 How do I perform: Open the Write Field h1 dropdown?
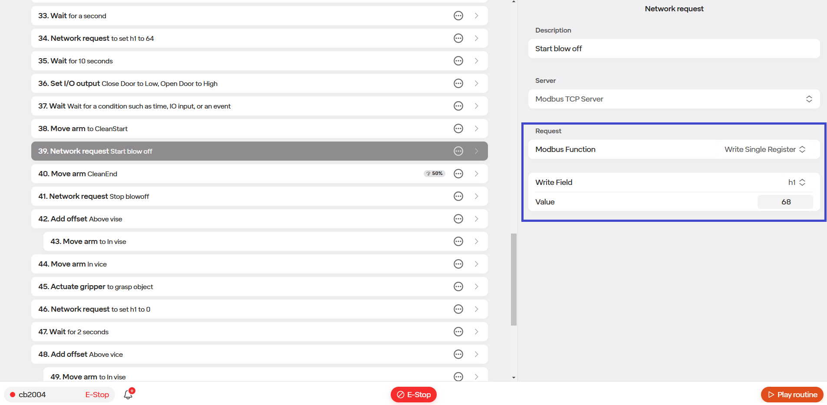pyautogui.click(x=797, y=182)
